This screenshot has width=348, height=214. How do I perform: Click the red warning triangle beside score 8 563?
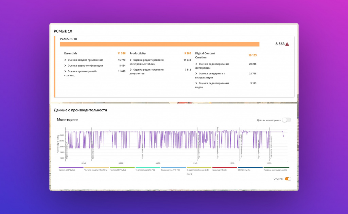[287, 44]
